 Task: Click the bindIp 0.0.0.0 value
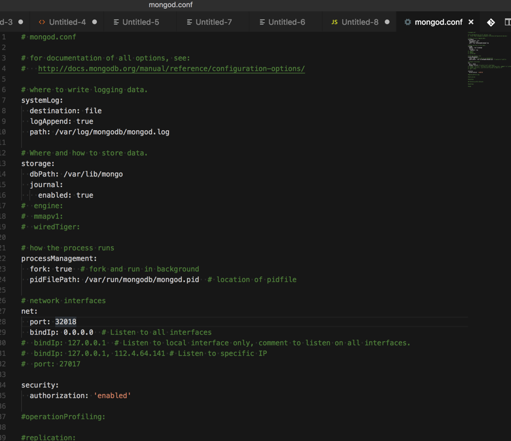(78, 333)
